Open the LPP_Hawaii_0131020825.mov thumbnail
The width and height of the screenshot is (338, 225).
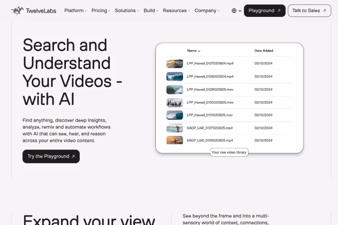pyautogui.click(x=175, y=115)
